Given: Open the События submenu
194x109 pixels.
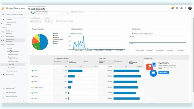Looking at the screenshot, I should pyautogui.click(x=11, y=64).
